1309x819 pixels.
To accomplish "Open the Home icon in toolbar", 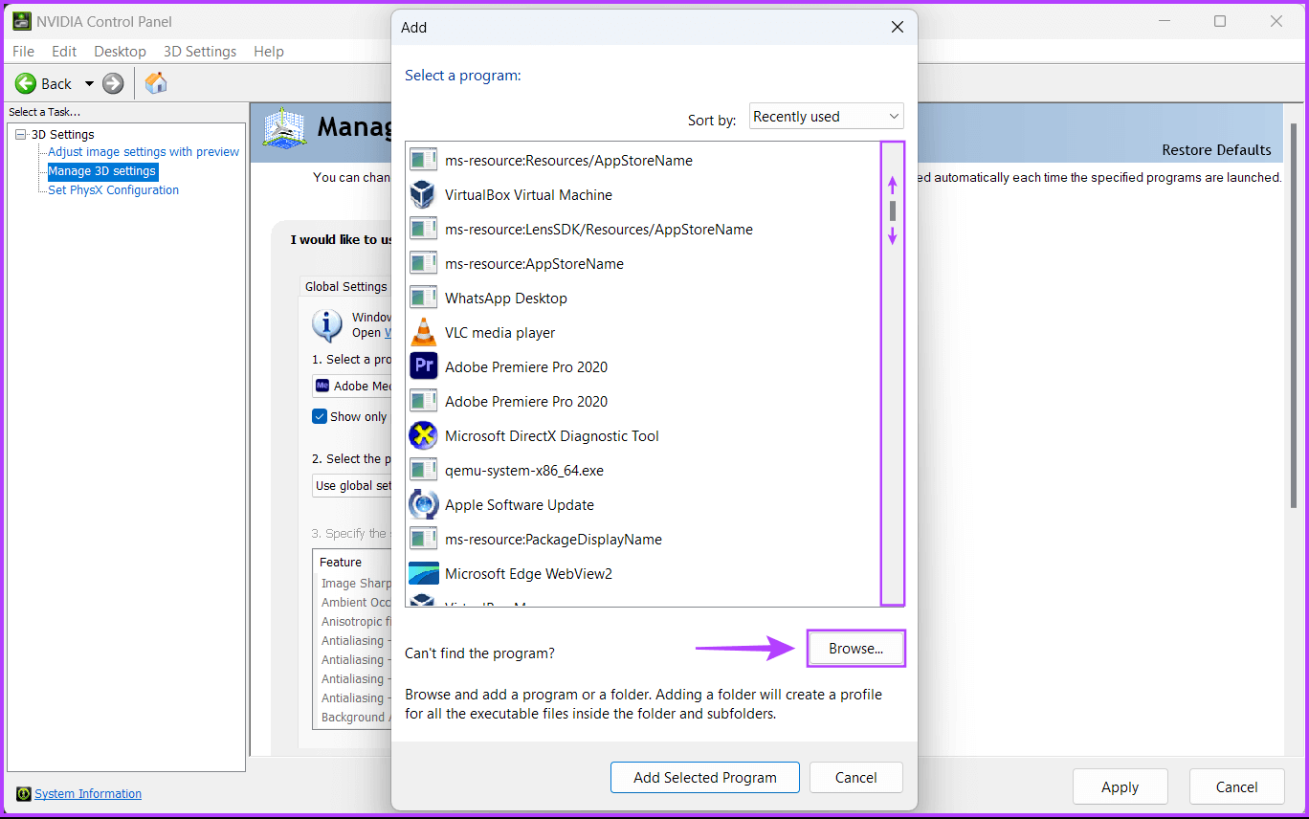I will click(156, 83).
